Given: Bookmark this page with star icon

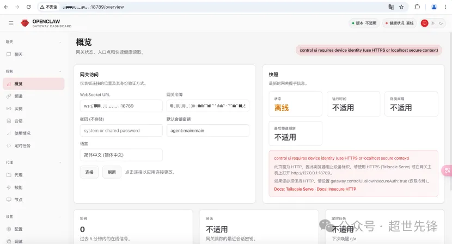Looking at the screenshot, I should tap(401, 7).
